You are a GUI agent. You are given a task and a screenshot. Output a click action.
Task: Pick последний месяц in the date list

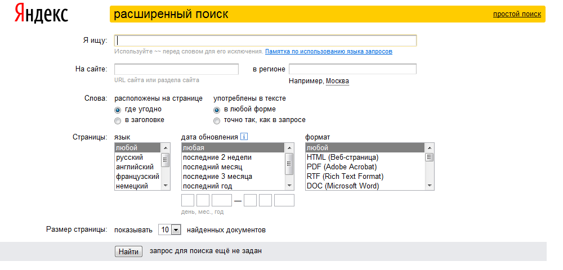point(212,167)
